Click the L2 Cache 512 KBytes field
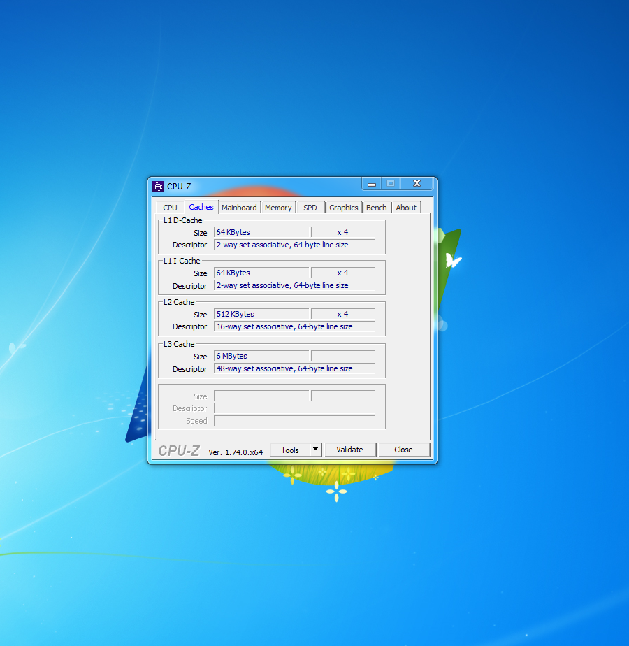 click(261, 314)
